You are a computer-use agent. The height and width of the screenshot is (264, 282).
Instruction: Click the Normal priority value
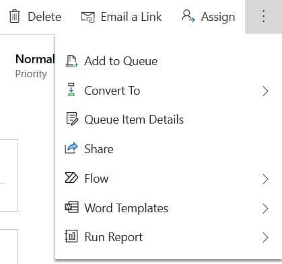[35, 59]
